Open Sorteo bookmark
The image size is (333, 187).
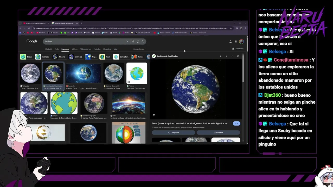[126, 33]
